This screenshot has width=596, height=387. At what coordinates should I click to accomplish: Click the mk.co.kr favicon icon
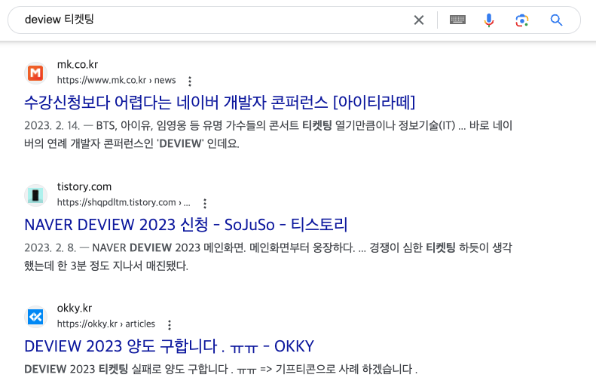(35, 72)
